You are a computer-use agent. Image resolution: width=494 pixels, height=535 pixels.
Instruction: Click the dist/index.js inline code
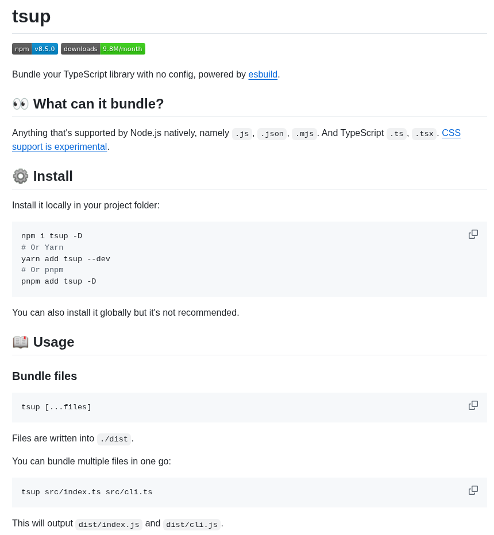point(109,524)
